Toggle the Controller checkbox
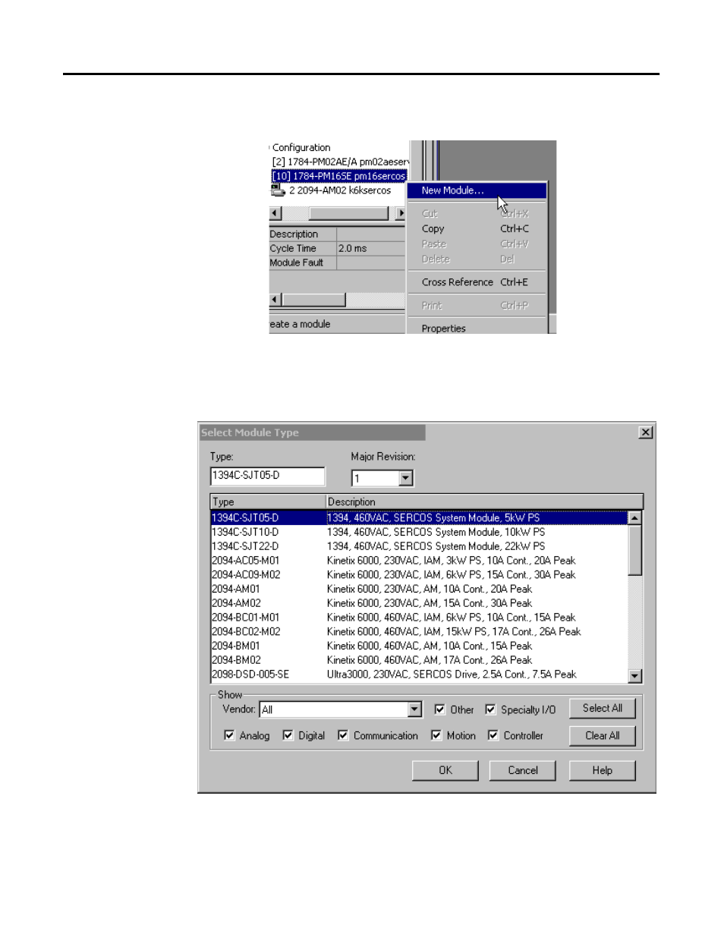Screen dimensions: 724x937 point(493,735)
